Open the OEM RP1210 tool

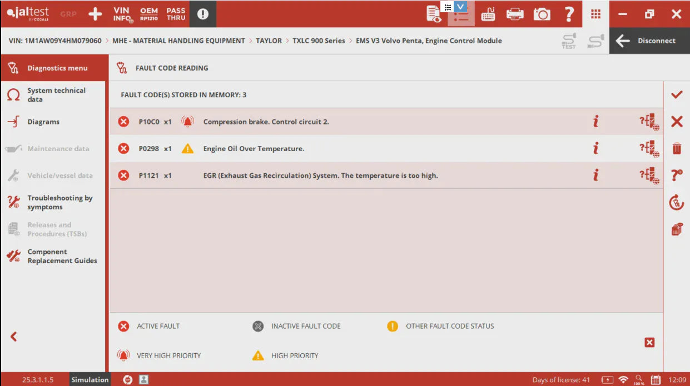click(x=148, y=14)
